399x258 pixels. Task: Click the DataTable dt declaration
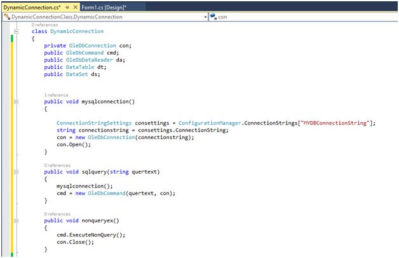76,67
